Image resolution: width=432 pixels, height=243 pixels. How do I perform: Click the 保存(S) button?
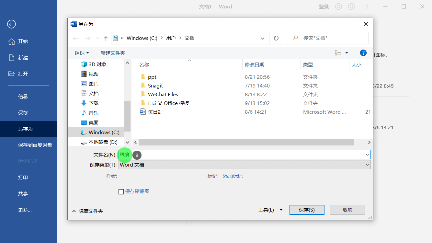[x=307, y=210]
